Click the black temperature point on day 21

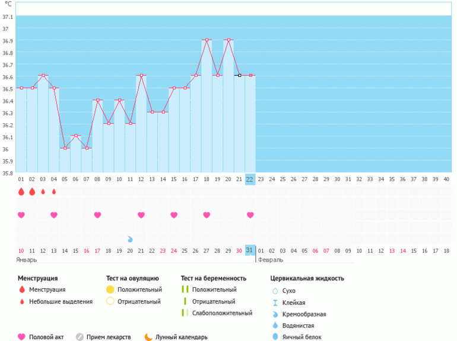tap(239, 76)
